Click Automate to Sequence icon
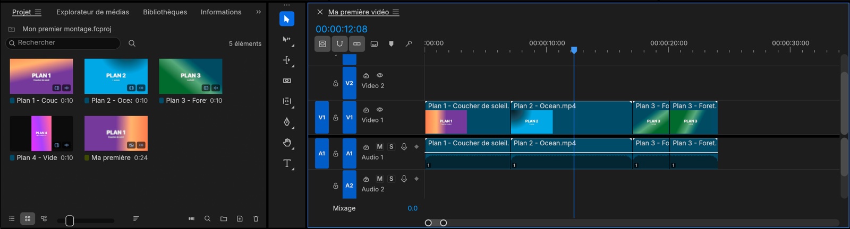Screen dimensions: 850x229 (191, 218)
